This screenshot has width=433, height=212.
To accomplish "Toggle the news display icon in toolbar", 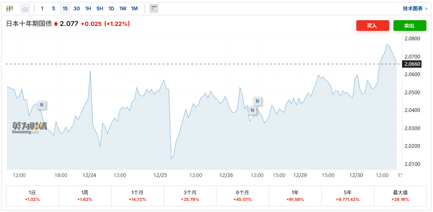I will (154, 8).
